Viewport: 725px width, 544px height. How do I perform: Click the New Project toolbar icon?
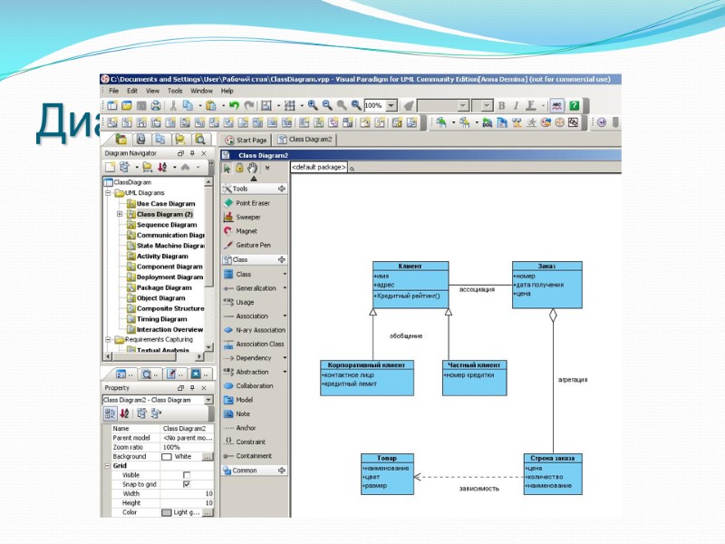[112, 105]
